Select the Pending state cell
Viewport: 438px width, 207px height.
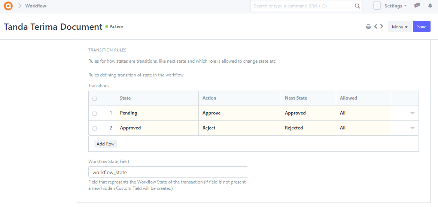[157, 113]
